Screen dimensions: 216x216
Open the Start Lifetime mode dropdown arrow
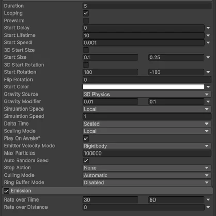click(x=208, y=35)
